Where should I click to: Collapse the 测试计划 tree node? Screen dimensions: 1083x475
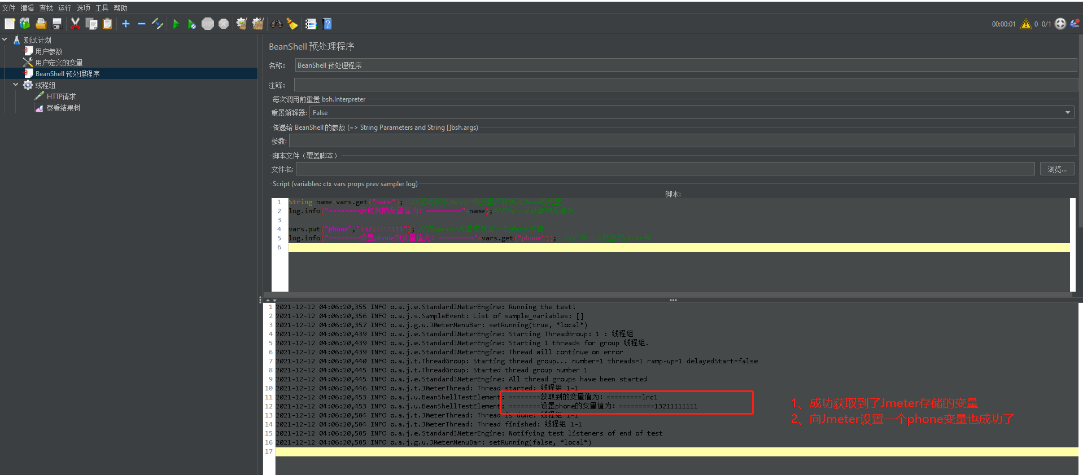(5, 39)
